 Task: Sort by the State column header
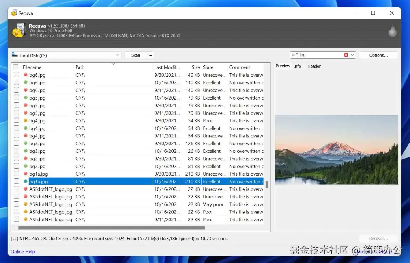tap(214, 67)
